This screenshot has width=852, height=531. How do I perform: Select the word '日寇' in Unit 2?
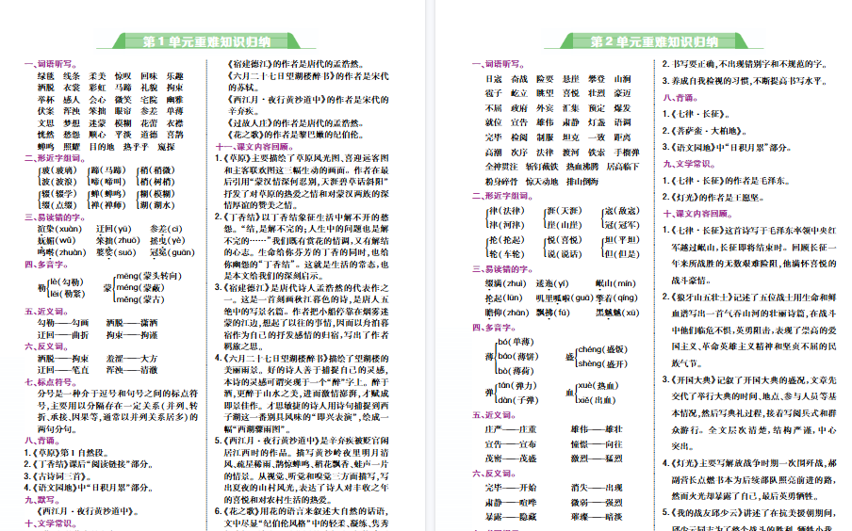point(493,79)
